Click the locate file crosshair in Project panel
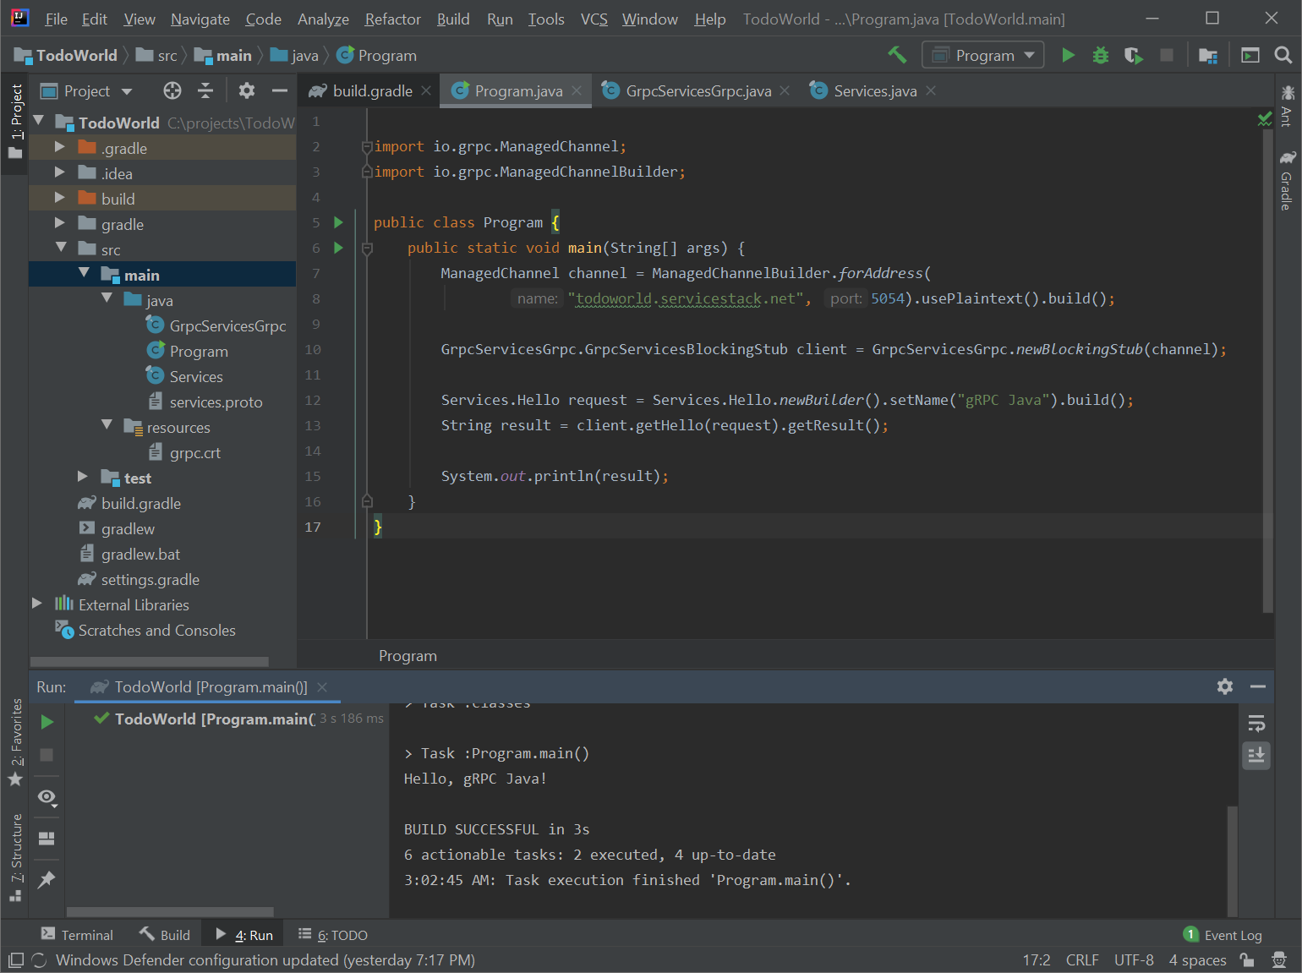 [x=172, y=90]
